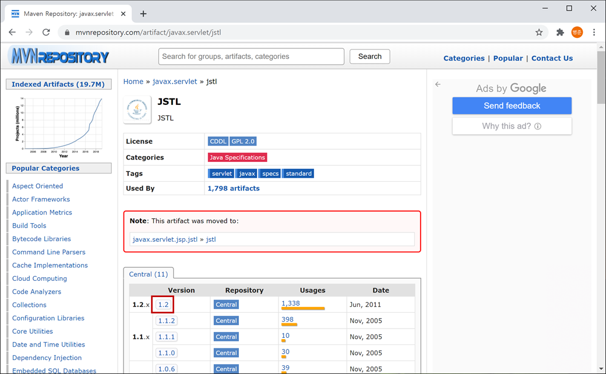Screen dimensions: 606x374
Task: Reload the page with the refresh icon
Action: point(46,33)
